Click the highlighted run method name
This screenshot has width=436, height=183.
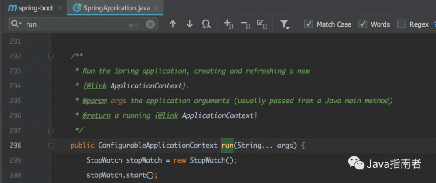point(227,145)
